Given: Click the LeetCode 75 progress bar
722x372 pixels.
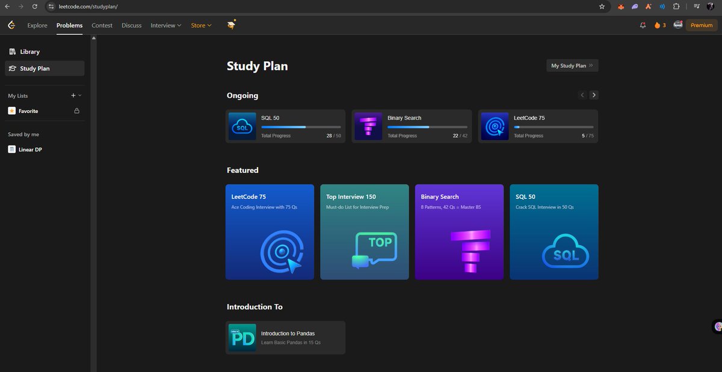Looking at the screenshot, I should click(x=554, y=127).
